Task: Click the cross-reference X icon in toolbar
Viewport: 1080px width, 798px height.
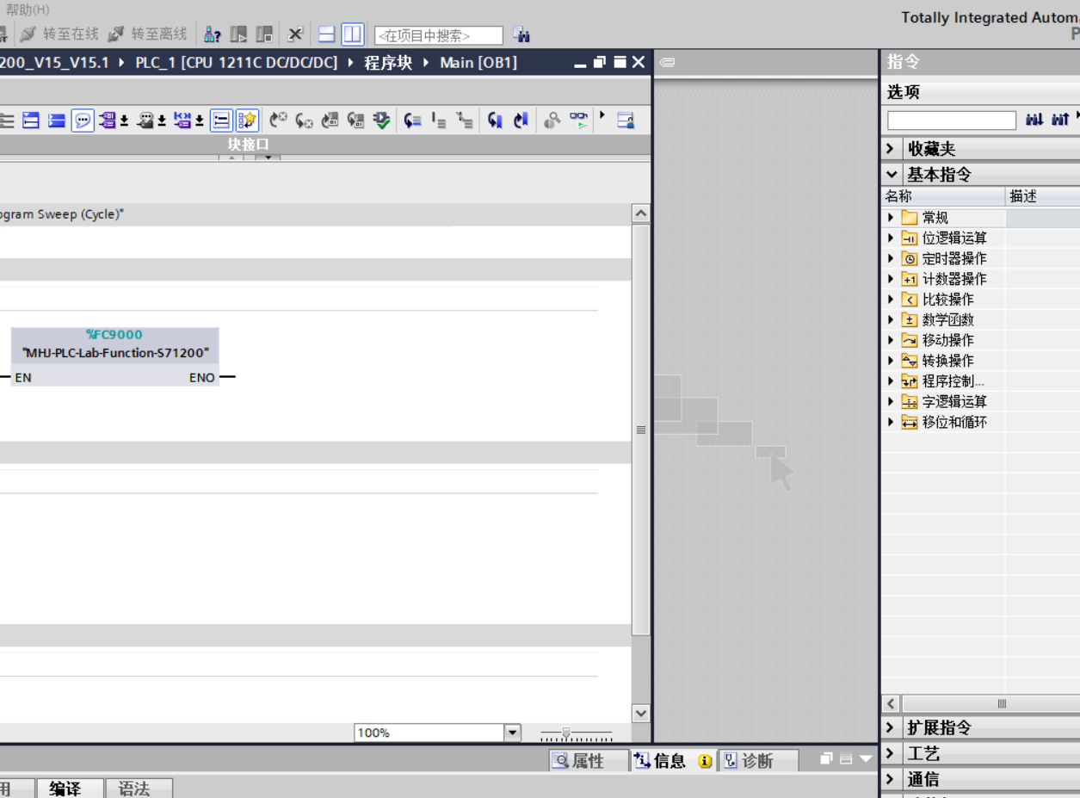Action: [295, 34]
